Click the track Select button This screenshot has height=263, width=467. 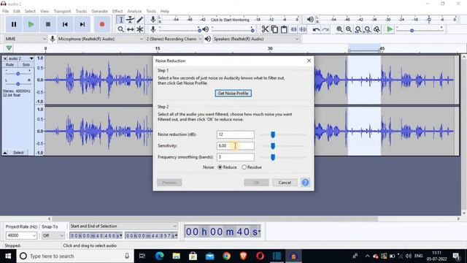[x=18, y=153]
